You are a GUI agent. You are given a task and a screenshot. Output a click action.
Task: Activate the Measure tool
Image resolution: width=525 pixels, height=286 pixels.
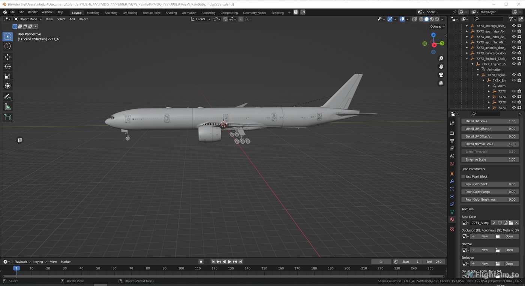7,106
